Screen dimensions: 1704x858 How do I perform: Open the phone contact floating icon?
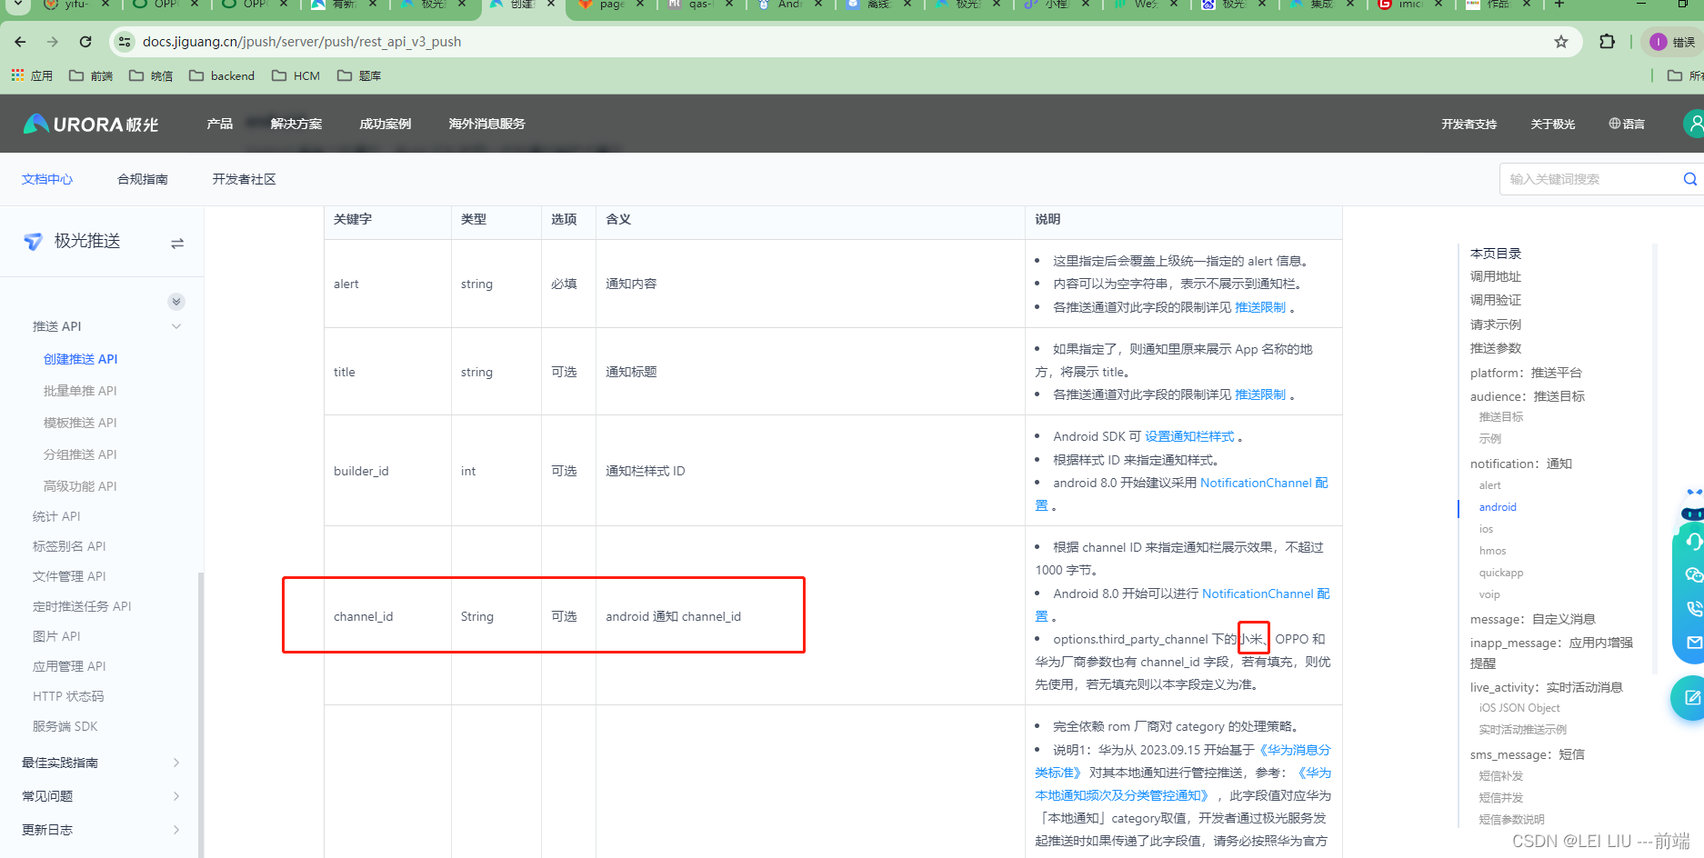click(x=1694, y=608)
